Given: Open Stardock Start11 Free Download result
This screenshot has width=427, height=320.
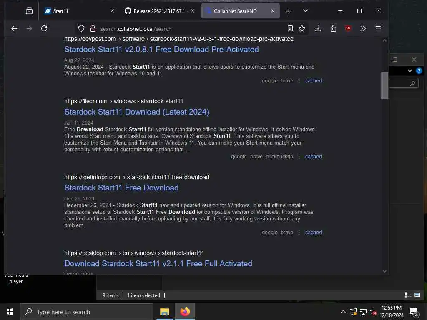Looking at the screenshot, I should pyautogui.click(x=121, y=188).
